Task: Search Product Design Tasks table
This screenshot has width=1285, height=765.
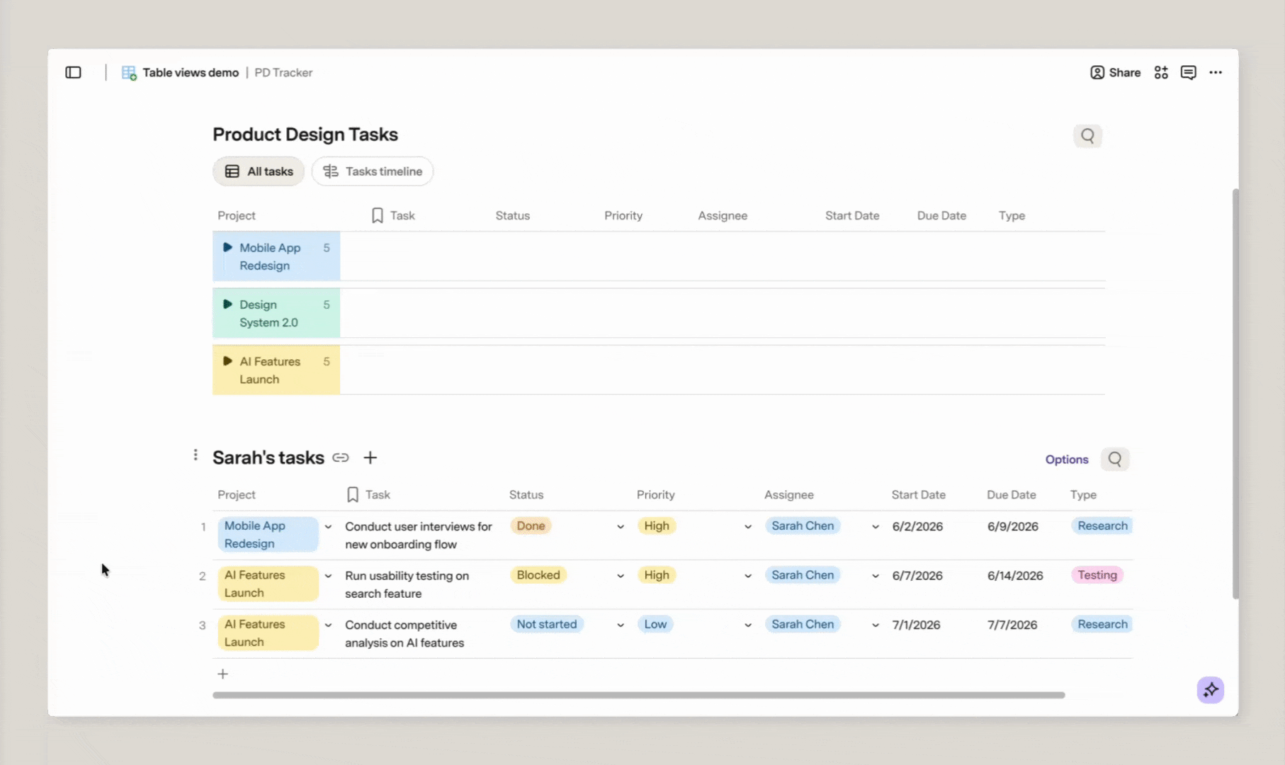Action: tap(1087, 135)
